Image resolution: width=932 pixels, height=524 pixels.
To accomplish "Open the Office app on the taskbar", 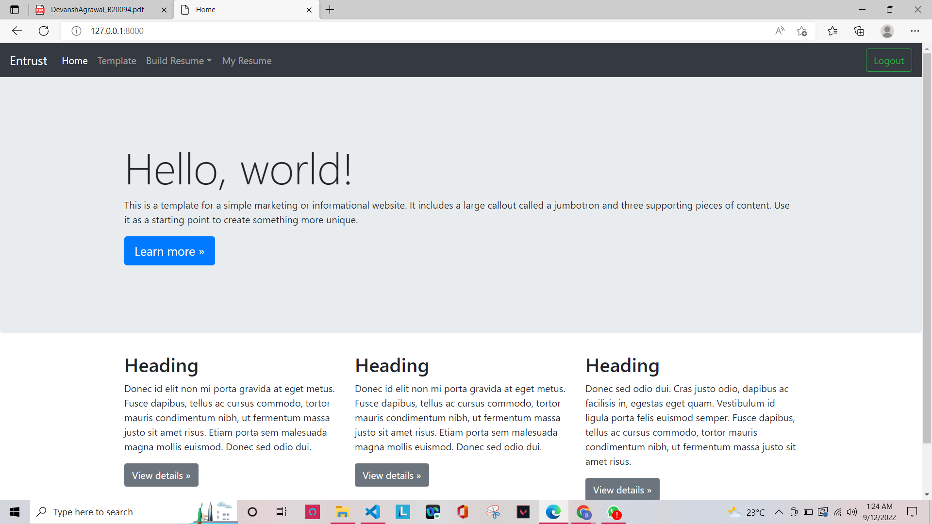I will pyautogui.click(x=463, y=512).
